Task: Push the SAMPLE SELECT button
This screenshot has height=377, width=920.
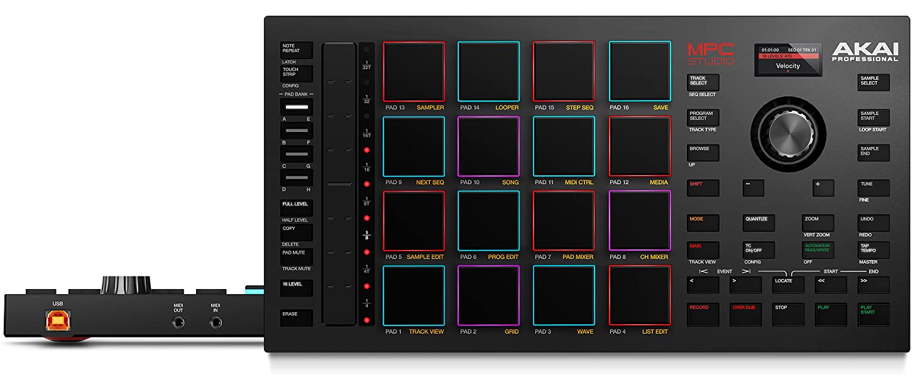Action: click(x=873, y=82)
